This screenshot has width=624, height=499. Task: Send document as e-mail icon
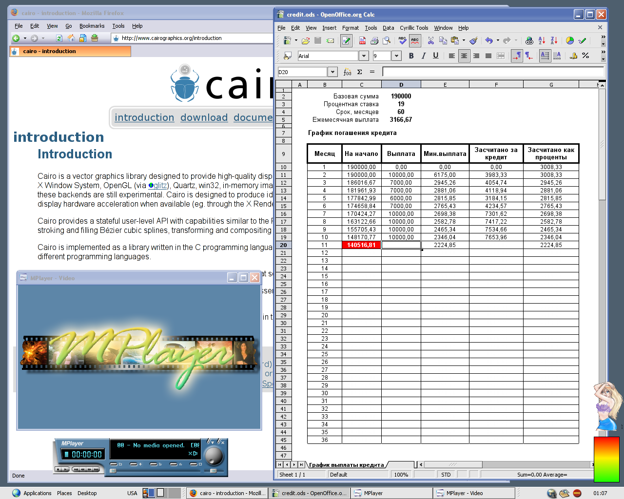pyautogui.click(x=330, y=41)
